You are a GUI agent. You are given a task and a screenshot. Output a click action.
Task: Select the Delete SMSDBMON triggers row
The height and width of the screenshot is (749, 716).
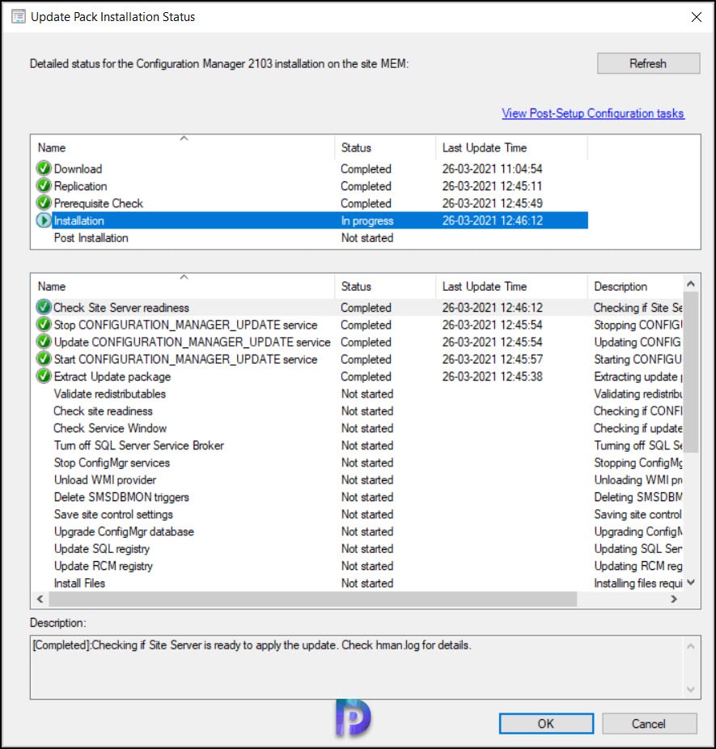click(358, 497)
